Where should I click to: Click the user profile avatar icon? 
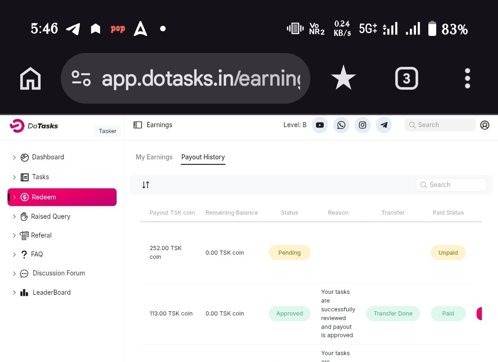point(485,125)
